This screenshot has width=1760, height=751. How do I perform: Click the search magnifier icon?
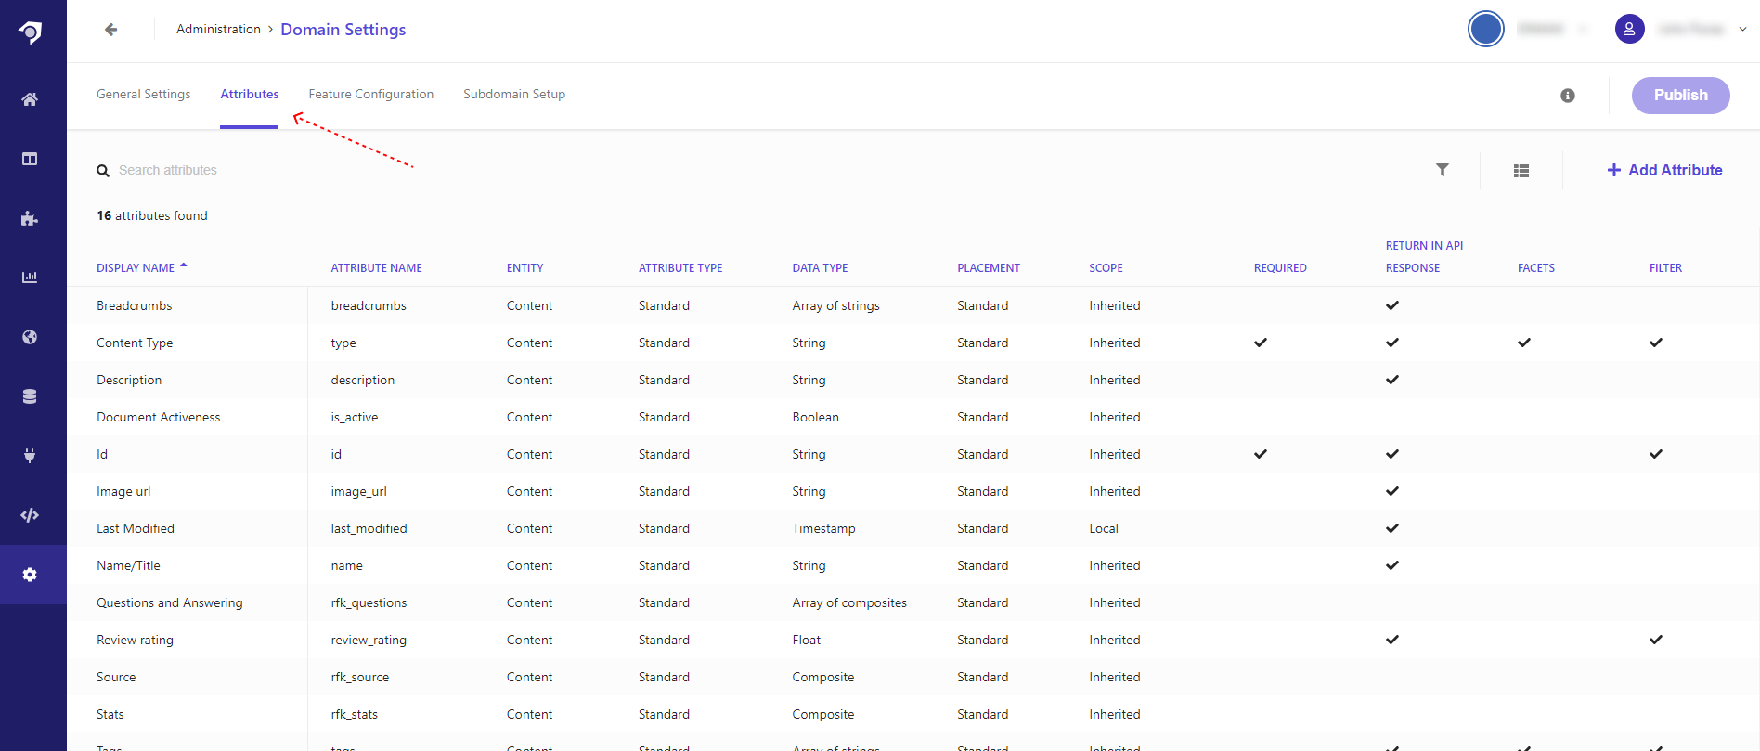[103, 171]
